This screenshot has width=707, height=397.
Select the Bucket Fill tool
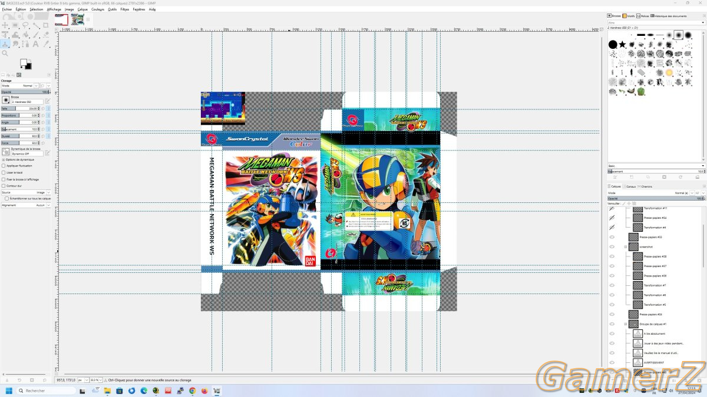pyautogui.click(x=26, y=35)
